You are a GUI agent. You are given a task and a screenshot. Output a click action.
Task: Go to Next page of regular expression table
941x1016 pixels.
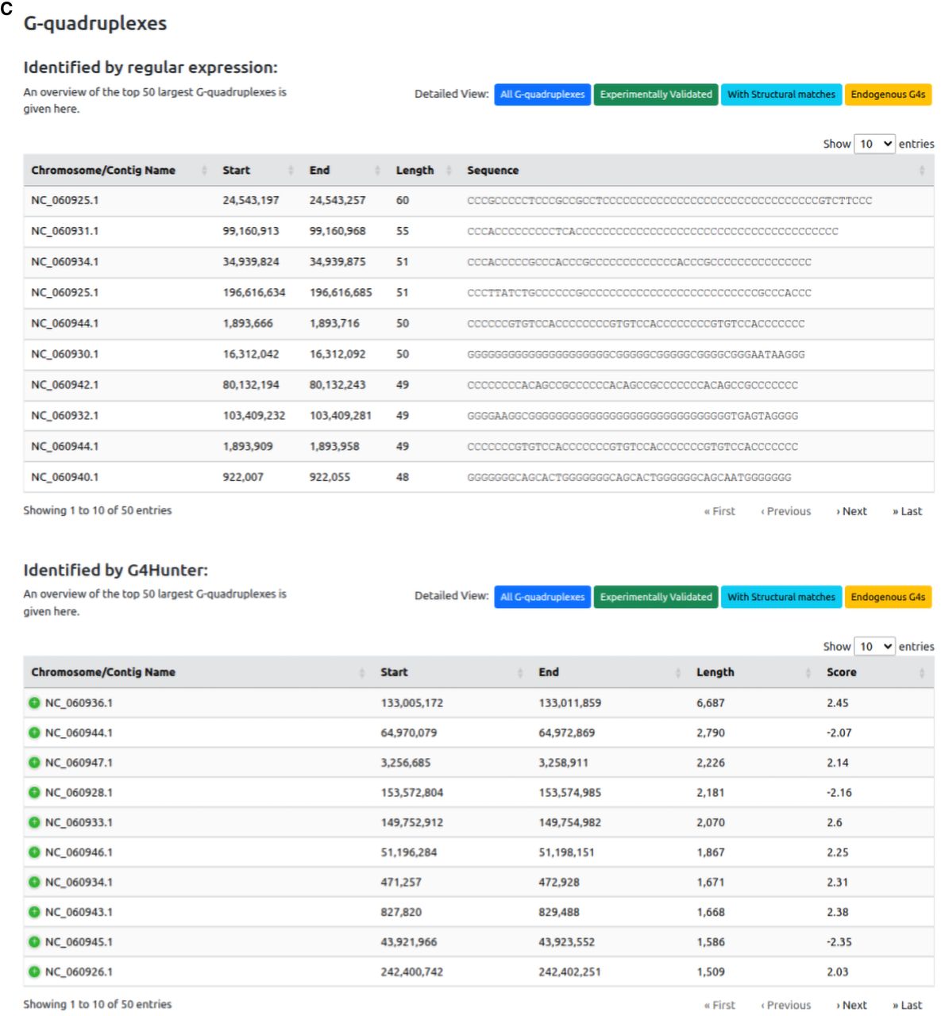click(x=852, y=511)
